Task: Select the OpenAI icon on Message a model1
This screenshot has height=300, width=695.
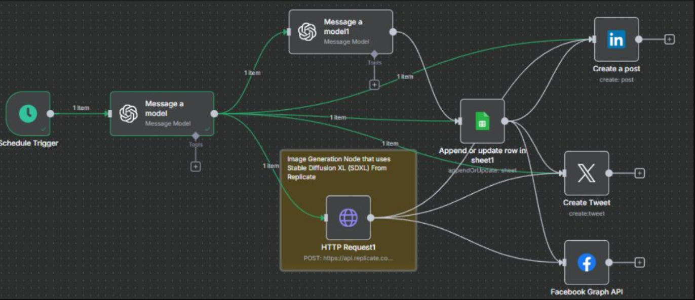Action: pos(307,32)
